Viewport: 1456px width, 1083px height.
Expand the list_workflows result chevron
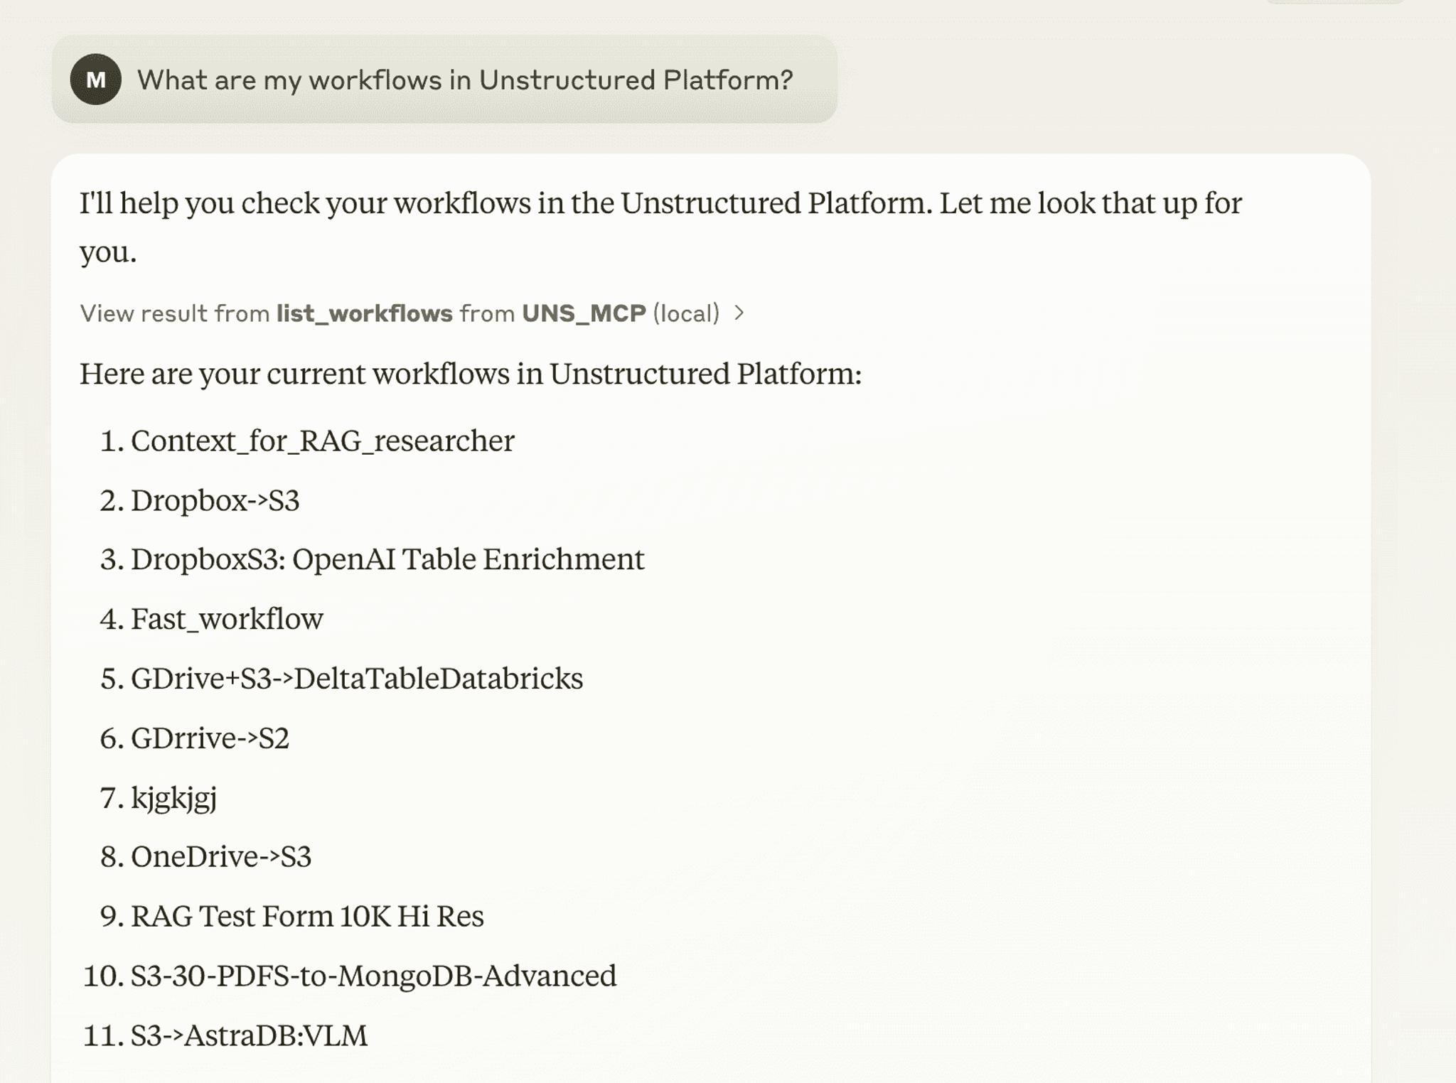(x=739, y=313)
